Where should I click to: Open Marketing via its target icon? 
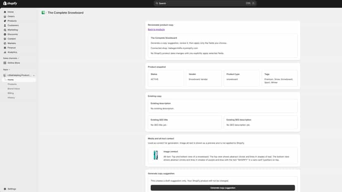click(5, 30)
